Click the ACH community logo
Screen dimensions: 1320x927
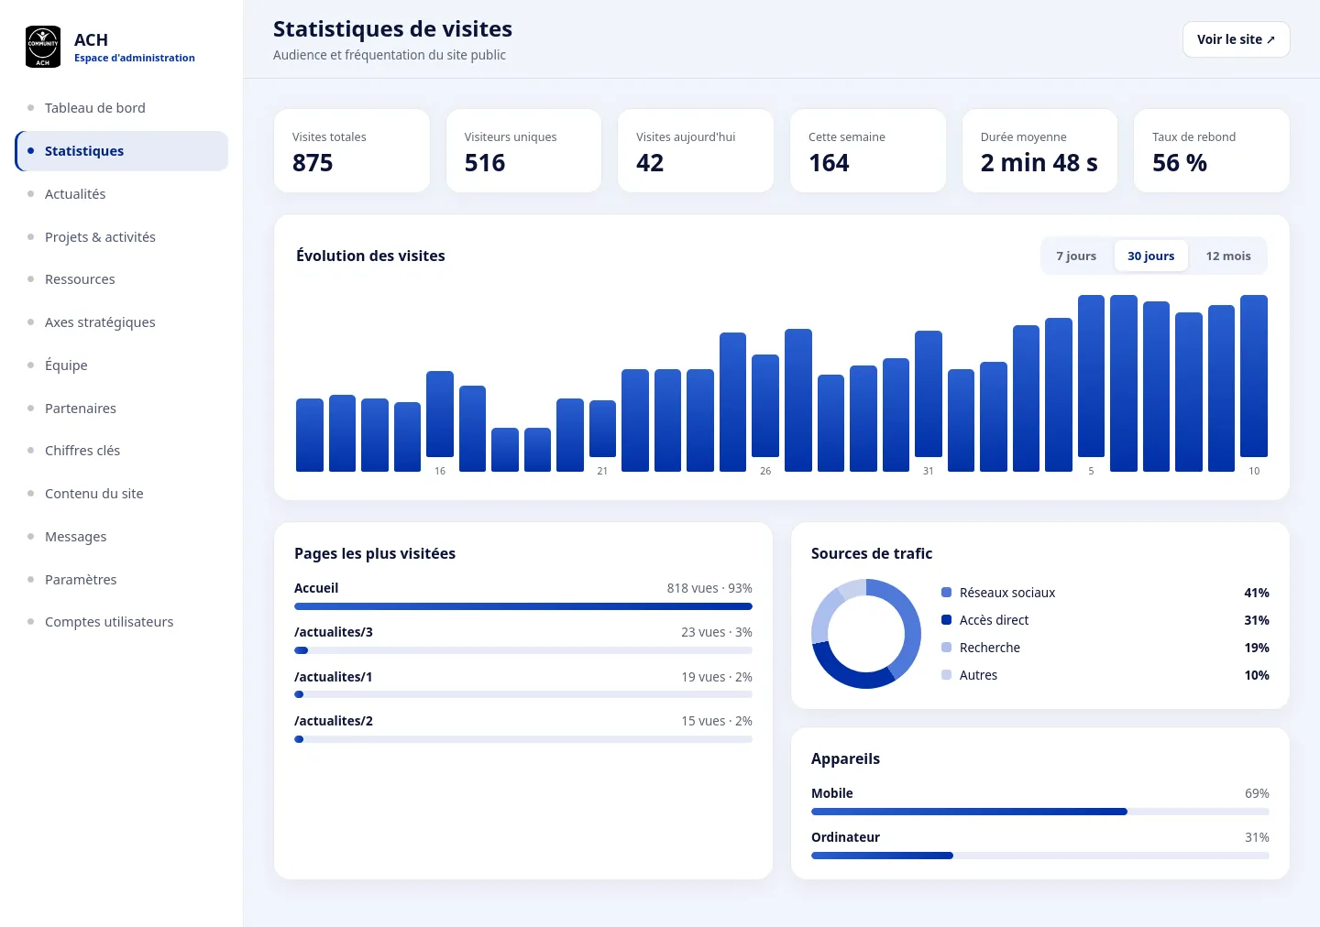point(43,47)
